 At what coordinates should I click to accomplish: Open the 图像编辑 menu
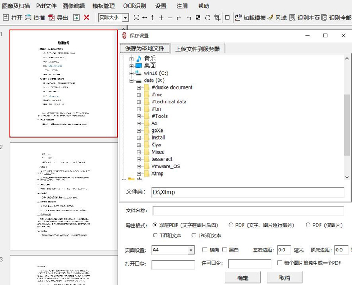click(x=74, y=6)
